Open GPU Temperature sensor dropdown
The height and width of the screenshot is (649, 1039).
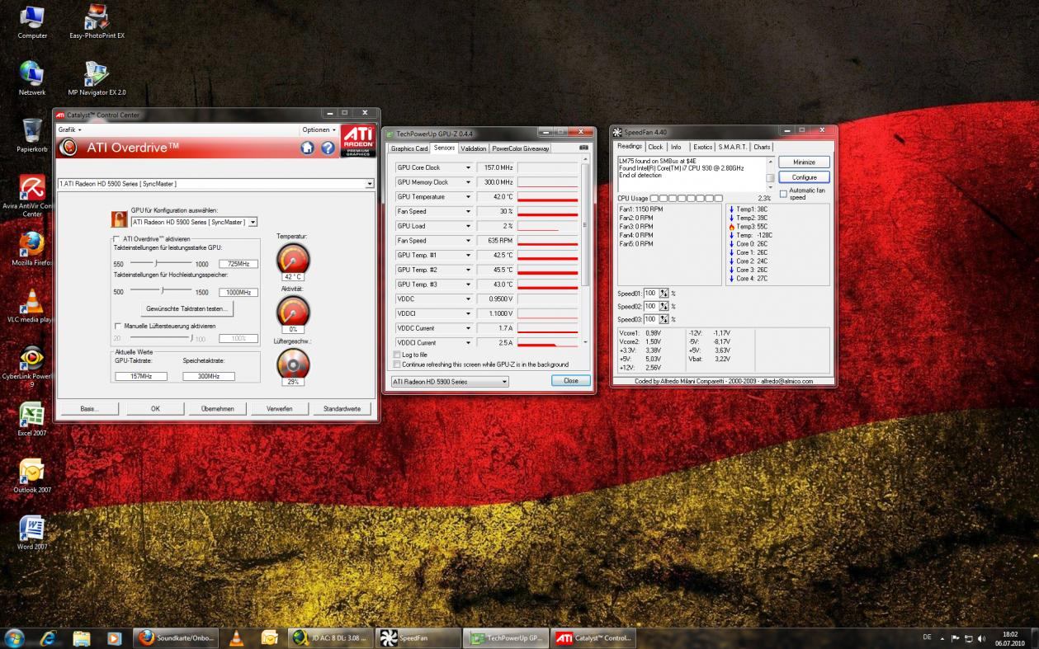468,197
